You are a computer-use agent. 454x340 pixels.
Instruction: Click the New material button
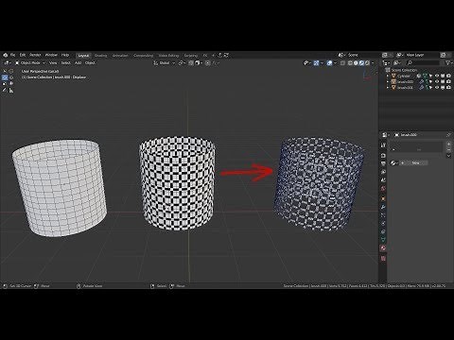pyautogui.click(x=413, y=162)
